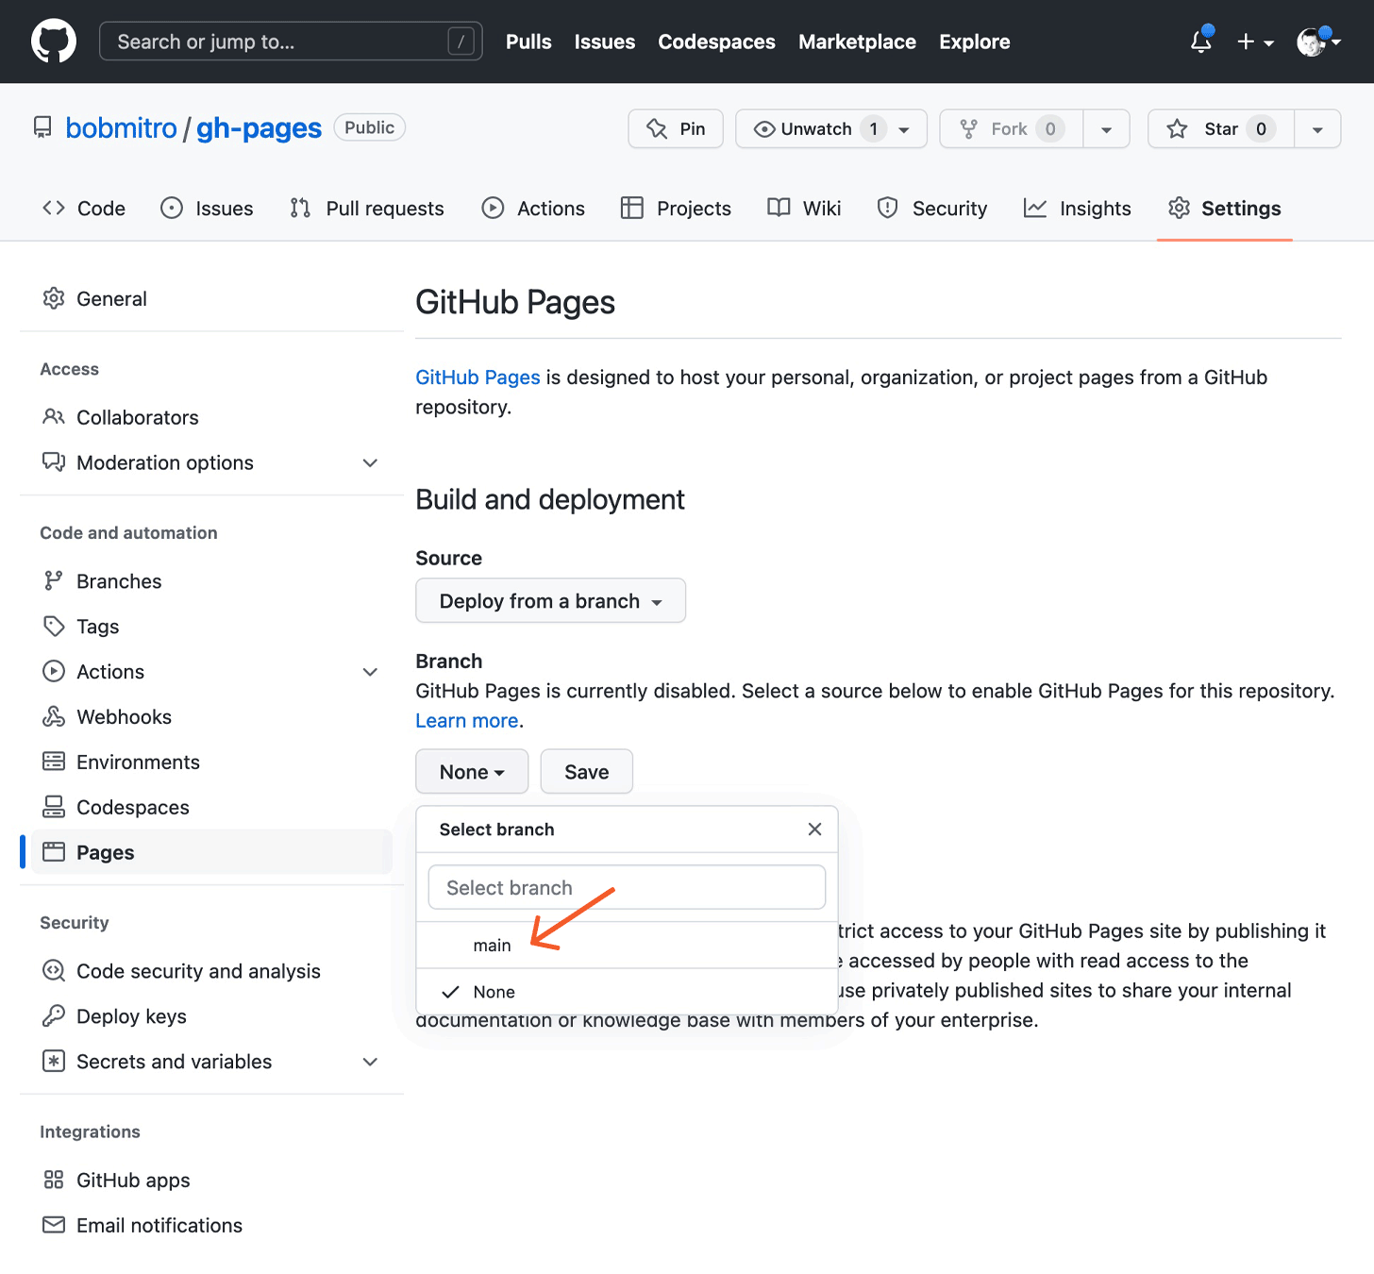Open the Webhooks settings
The width and height of the screenshot is (1374, 1274).
tap(124, 716)
